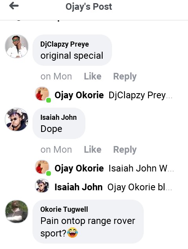The height and width of the screenshot is (249, 188).
Task: Go back using the arrow icon
Action: [14, 6]
